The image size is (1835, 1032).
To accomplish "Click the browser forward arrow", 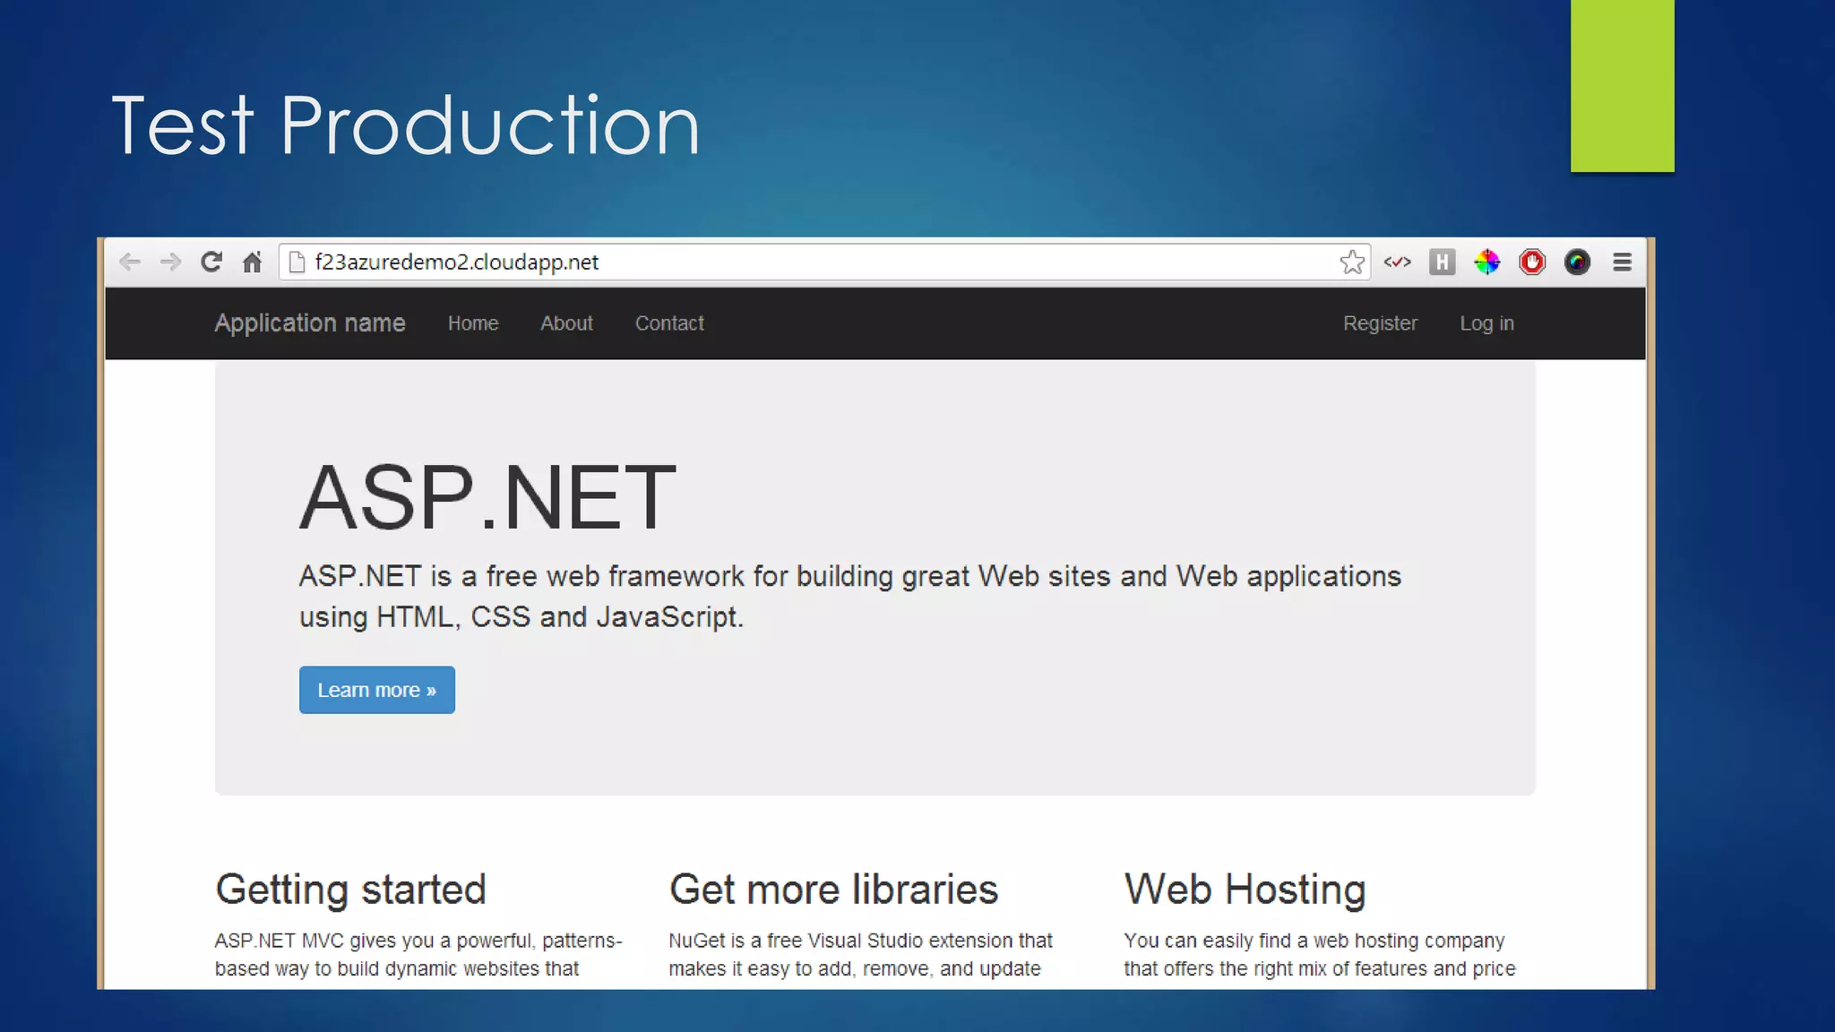I will pyautogui.click(x=170, y=262).
